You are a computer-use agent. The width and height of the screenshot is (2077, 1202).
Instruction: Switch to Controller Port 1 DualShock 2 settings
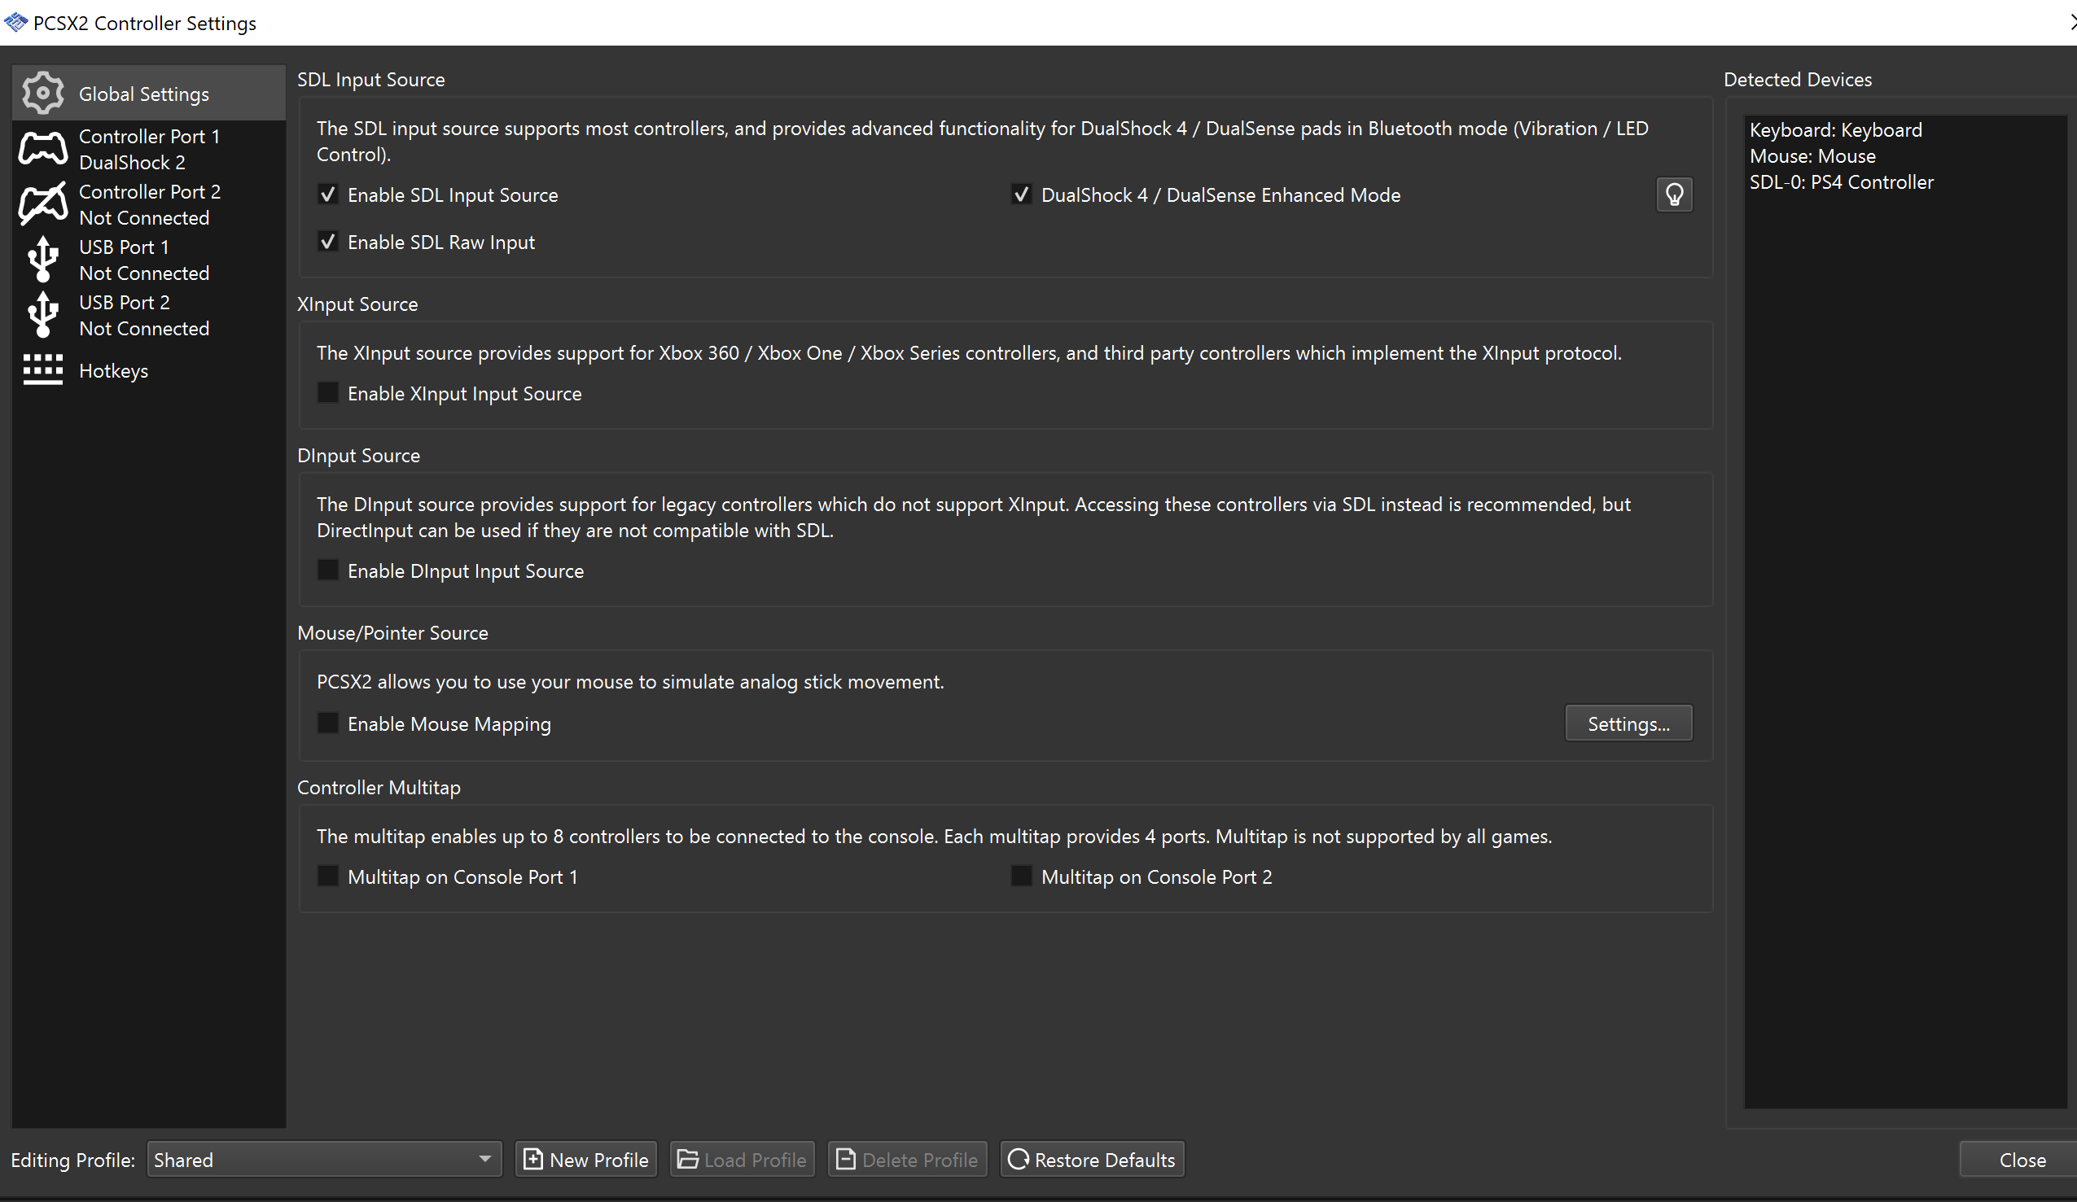coord(148,148)
